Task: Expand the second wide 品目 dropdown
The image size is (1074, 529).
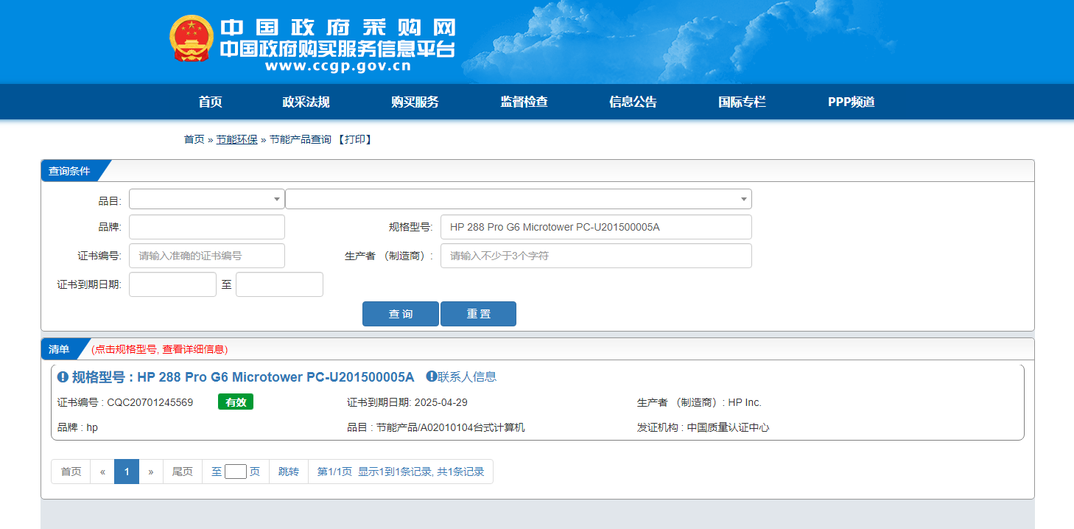Action: pos(519,199)
